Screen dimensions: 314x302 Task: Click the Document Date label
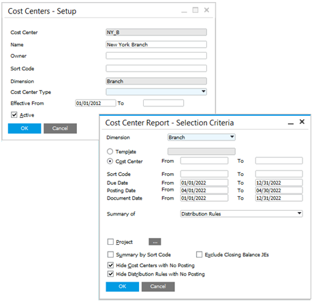125,198
